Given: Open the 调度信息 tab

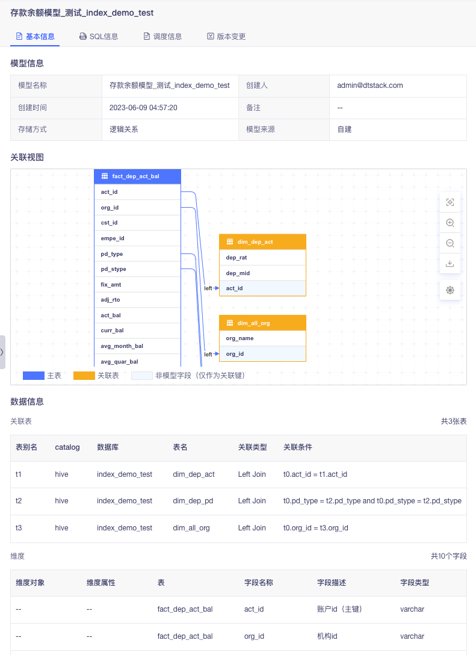Looking at the screenshot, I should (162, 36).
